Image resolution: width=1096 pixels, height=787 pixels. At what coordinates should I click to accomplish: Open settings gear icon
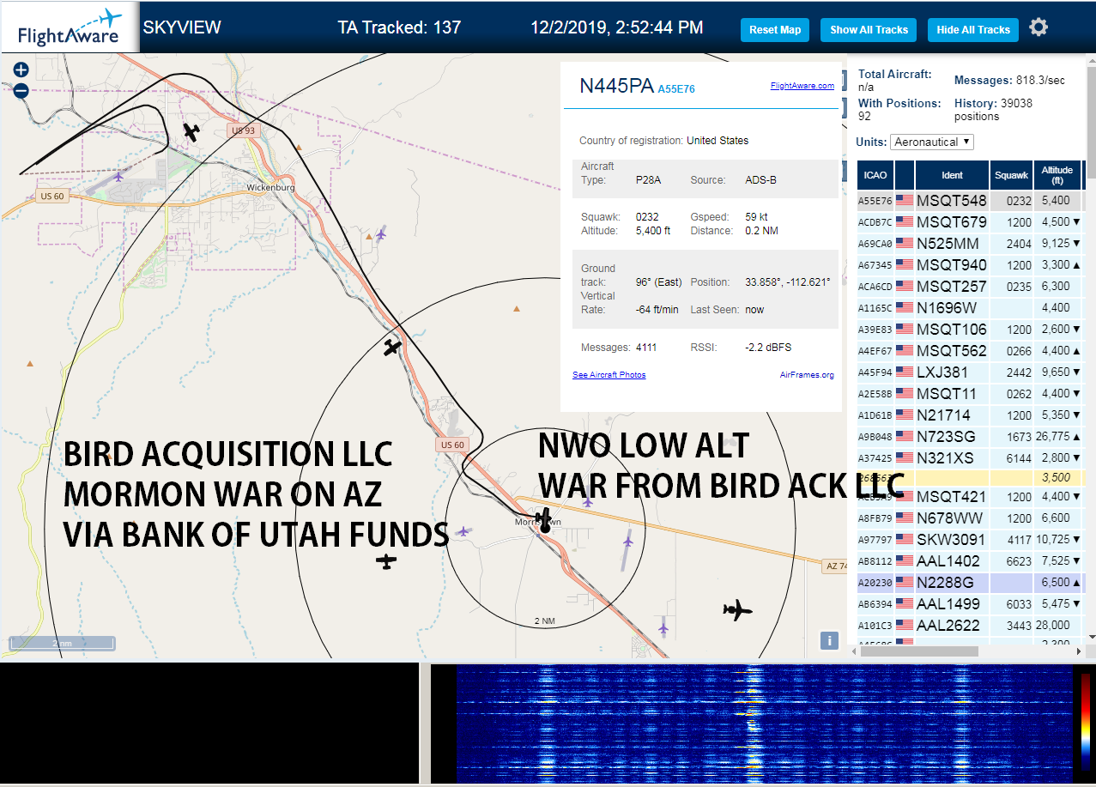coord(1038,27)
